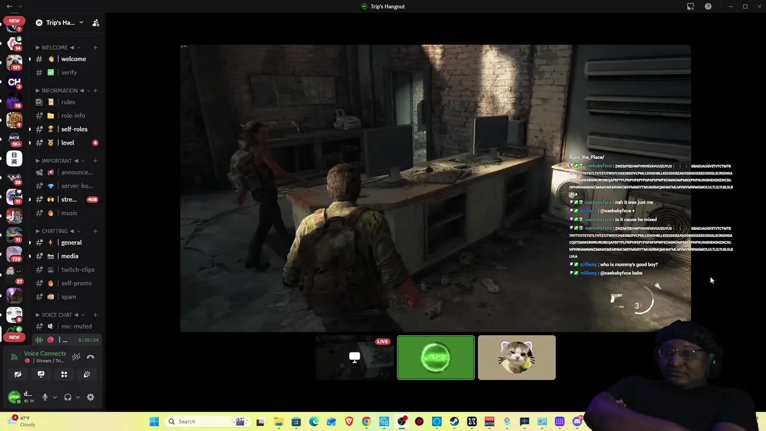Open the music channel
Viewport: 766px width, 431px height.
click(67, 213)
